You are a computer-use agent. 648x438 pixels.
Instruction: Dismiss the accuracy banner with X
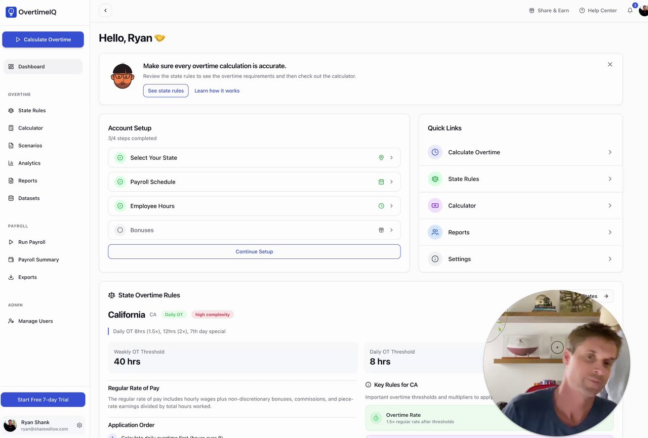pyautogui.click(x=610, y=64)
